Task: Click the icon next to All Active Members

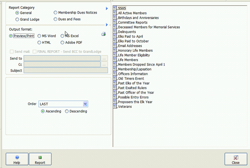Action: click(x=115, y=13)
